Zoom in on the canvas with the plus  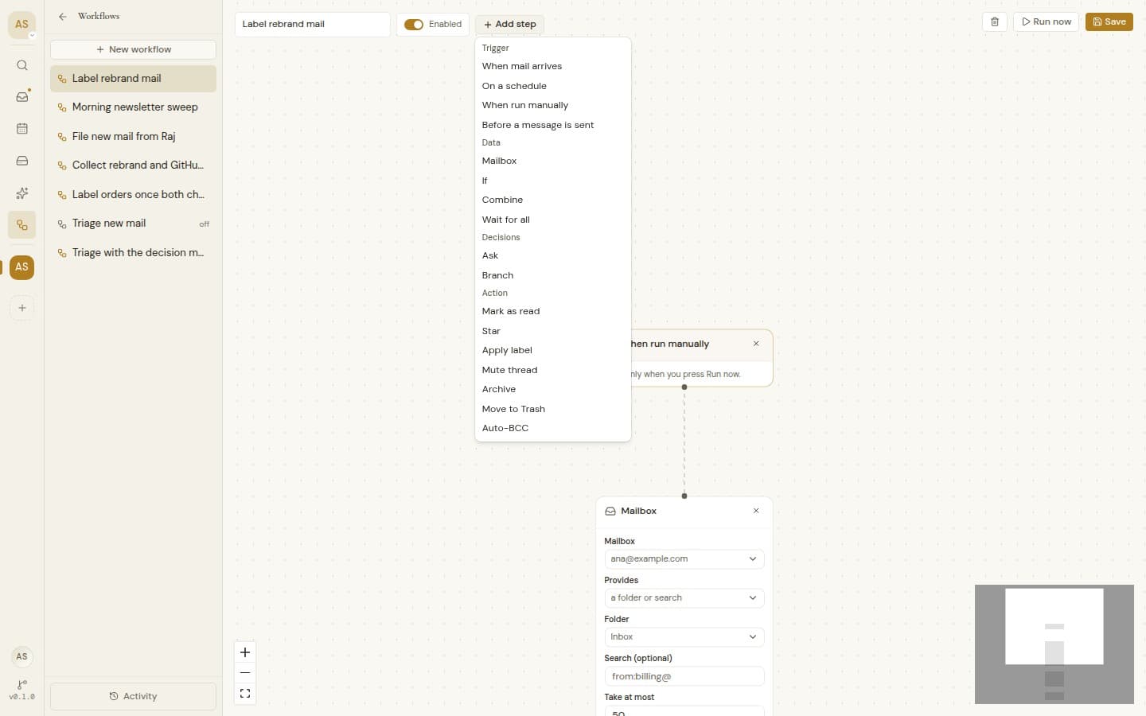click(x=245, y=652)
